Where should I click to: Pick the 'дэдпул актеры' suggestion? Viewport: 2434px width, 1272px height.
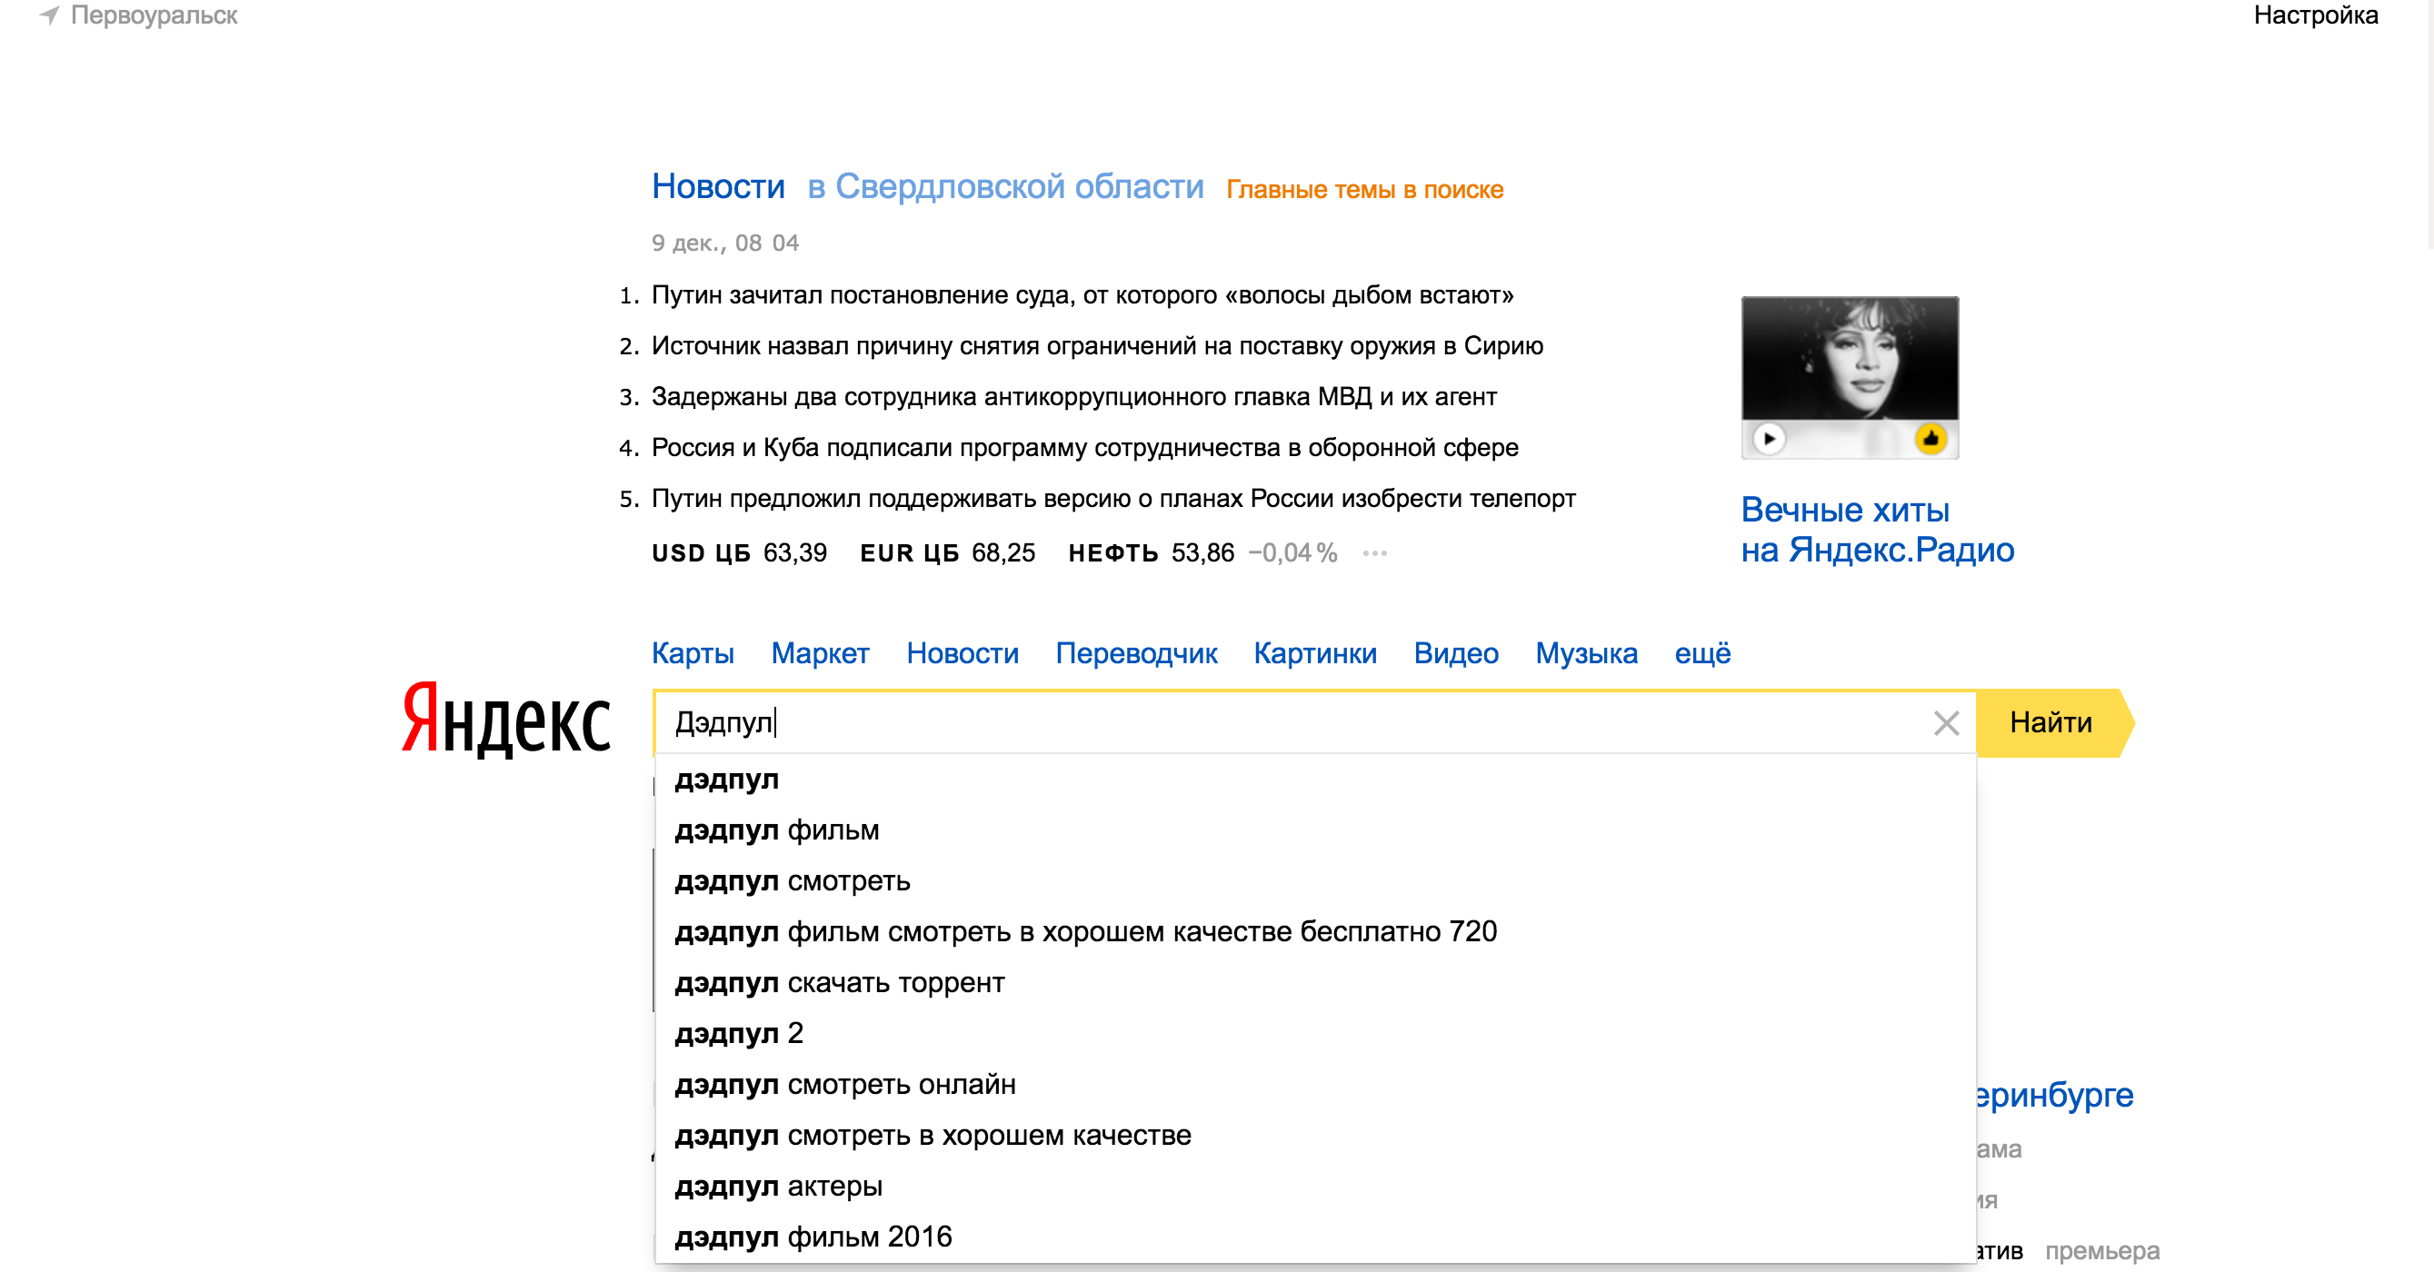click(x=779, y=1186)
